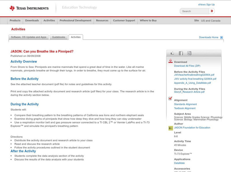The width and height of the screenshot is (231, 172).
Task: Open the Downloads menu
Action: [32, 20]
